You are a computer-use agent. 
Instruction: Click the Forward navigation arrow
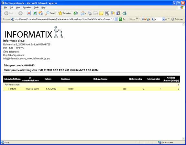pyautogui.click(x=20, y=13)
